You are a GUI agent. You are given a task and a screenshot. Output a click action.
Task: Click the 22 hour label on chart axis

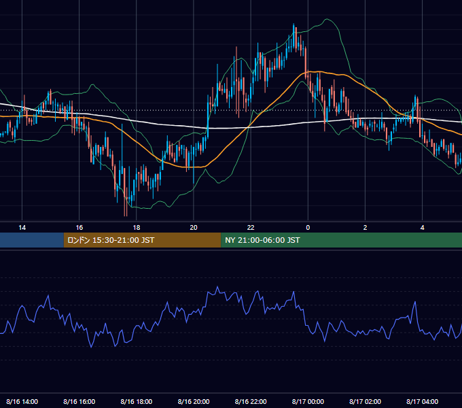[x=251, y=228]
